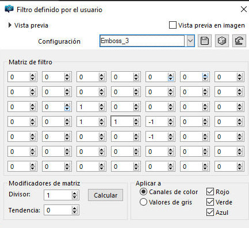Click the Calcular button
The width and height of the screenshot is (249, 228).
(x=105, y=195)
